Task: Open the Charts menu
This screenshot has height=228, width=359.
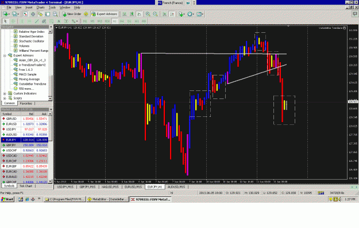Action: point(41,7)
